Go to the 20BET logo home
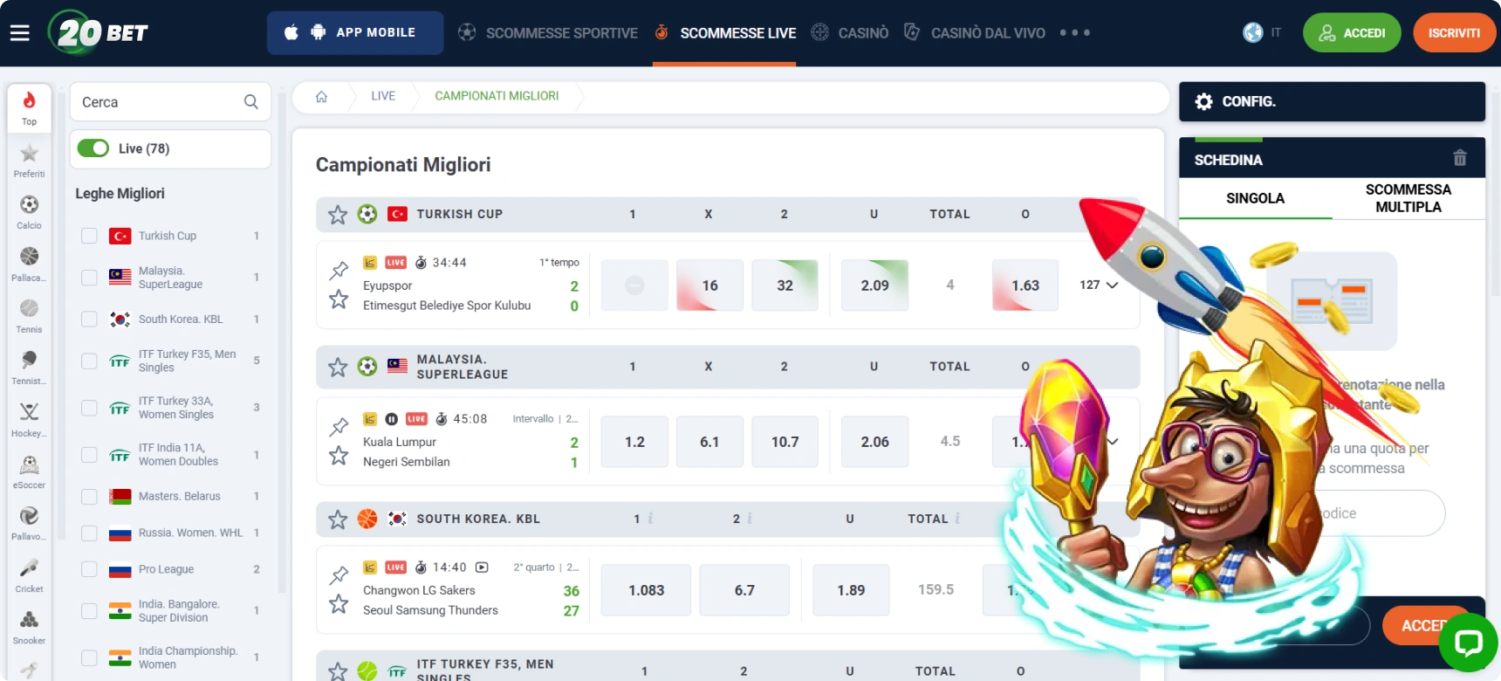1501x681 pixels. [98, 32]
